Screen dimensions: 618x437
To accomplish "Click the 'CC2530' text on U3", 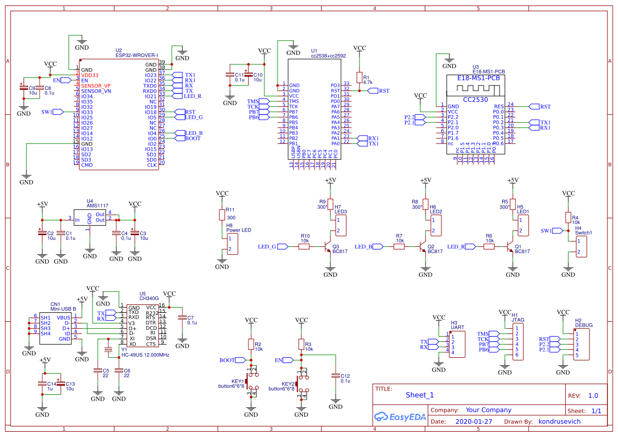I will click(x=475, y=100).
